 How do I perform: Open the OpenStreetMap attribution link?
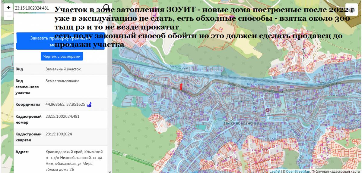pos(298,171)
